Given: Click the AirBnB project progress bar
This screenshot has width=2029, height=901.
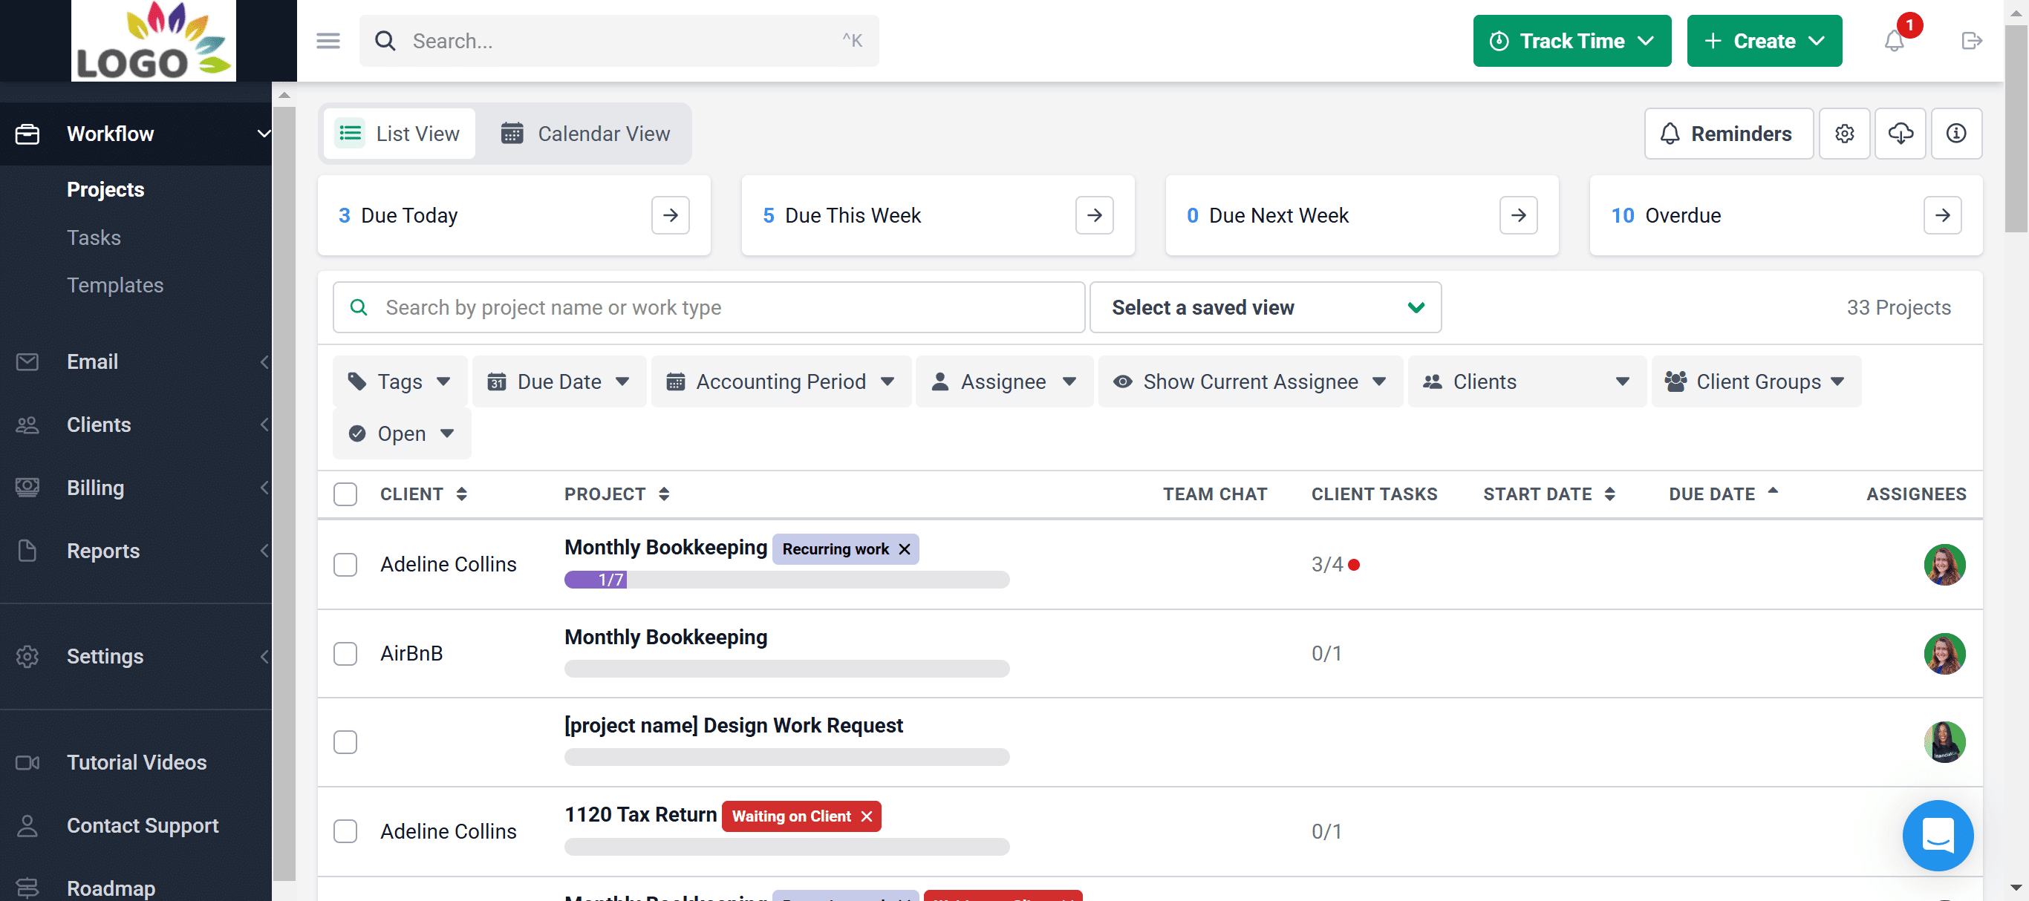Looking at the screenshot, I should pyautogui.click(x=786, y=669).
